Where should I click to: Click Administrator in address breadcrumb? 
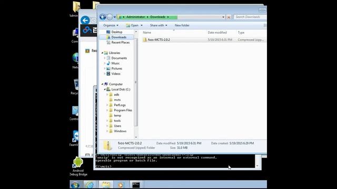[135, 17]
